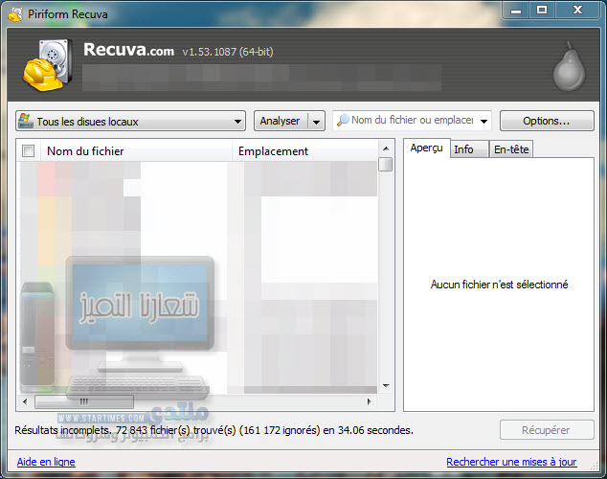607x479 pixels.
Task: Open the Aide en ligne link
Action: pyautogui.click(x=46, y=462)
